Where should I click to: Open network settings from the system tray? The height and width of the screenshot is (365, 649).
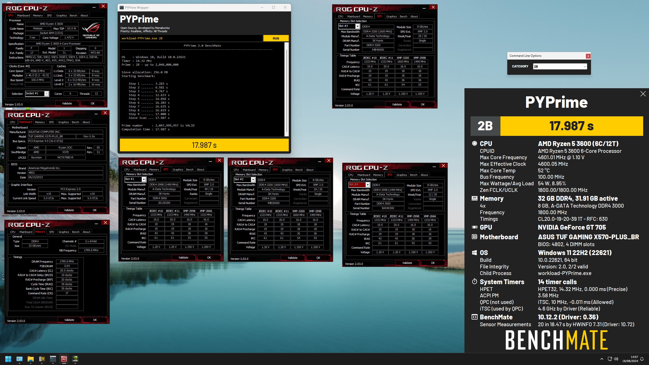pyautogui.click(x=610, y=359)
